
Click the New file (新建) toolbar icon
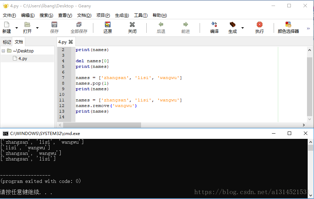(x=7, y=24)
